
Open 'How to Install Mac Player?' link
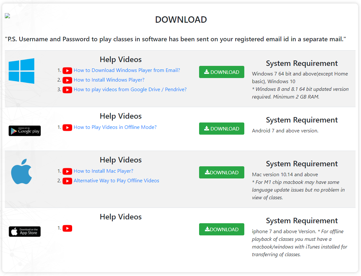point(103,171)
